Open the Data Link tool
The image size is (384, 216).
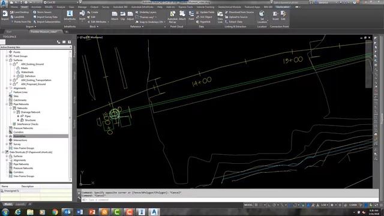pos(220,17)
